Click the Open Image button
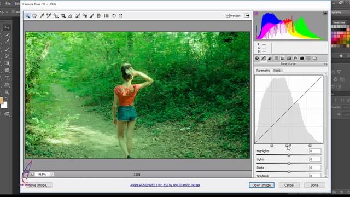 tap(261, 185)
